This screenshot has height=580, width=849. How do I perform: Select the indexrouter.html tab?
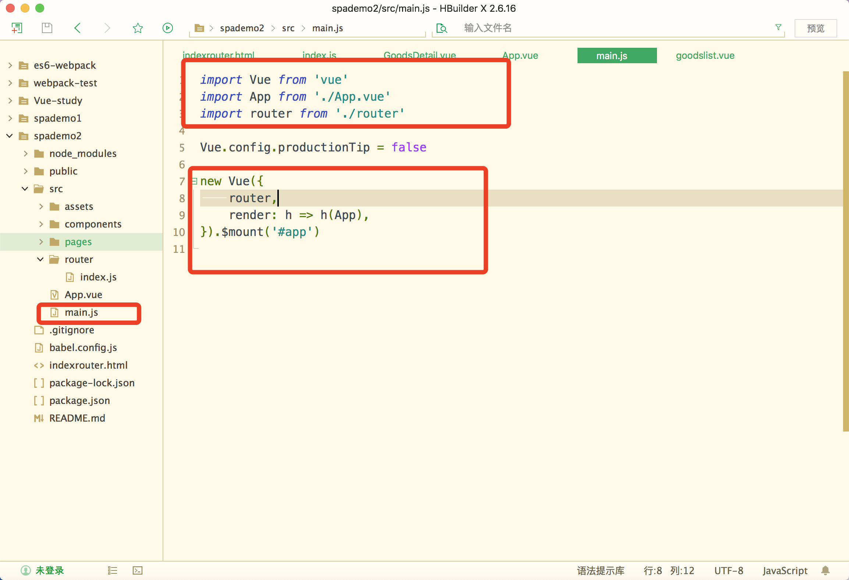tap(217, 55)
